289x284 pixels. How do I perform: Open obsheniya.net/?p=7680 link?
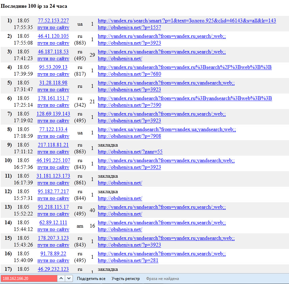coord(129,74)
